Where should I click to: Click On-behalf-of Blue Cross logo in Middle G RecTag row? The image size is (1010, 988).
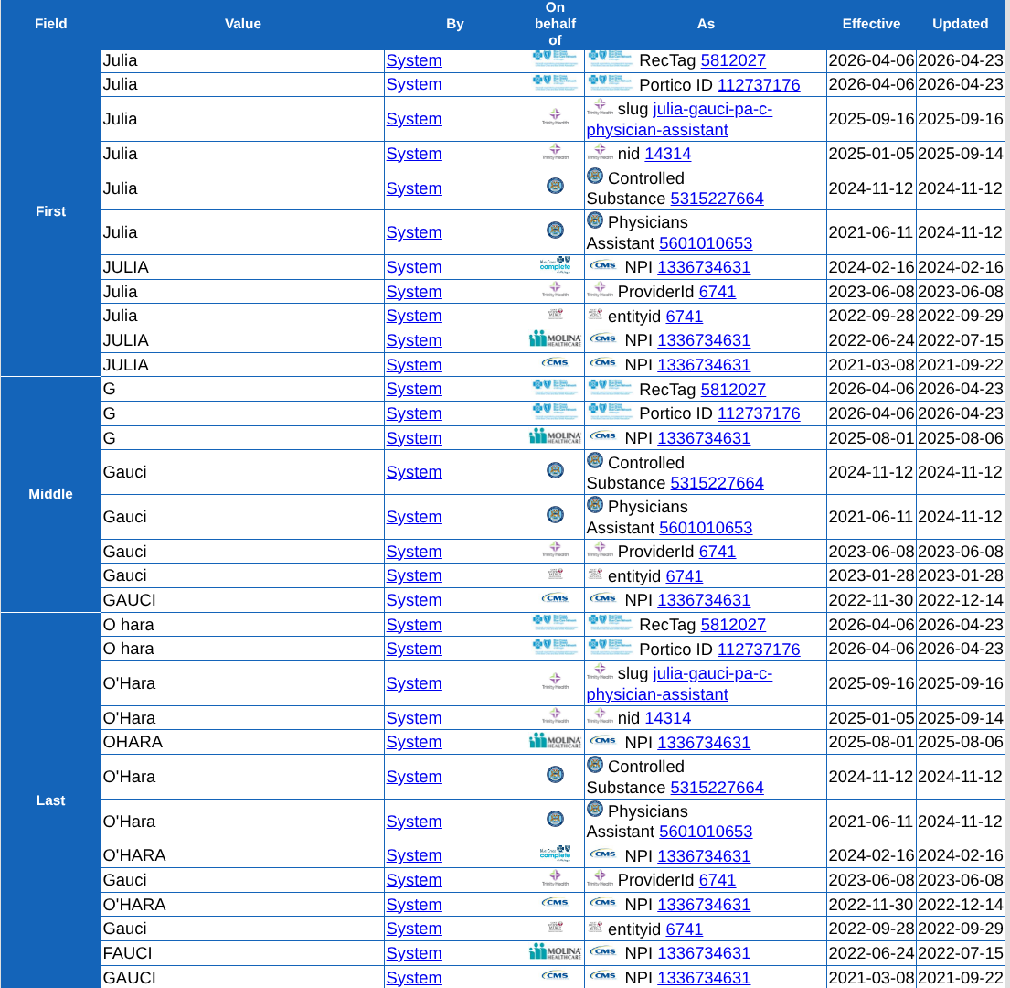pos(555,387)
